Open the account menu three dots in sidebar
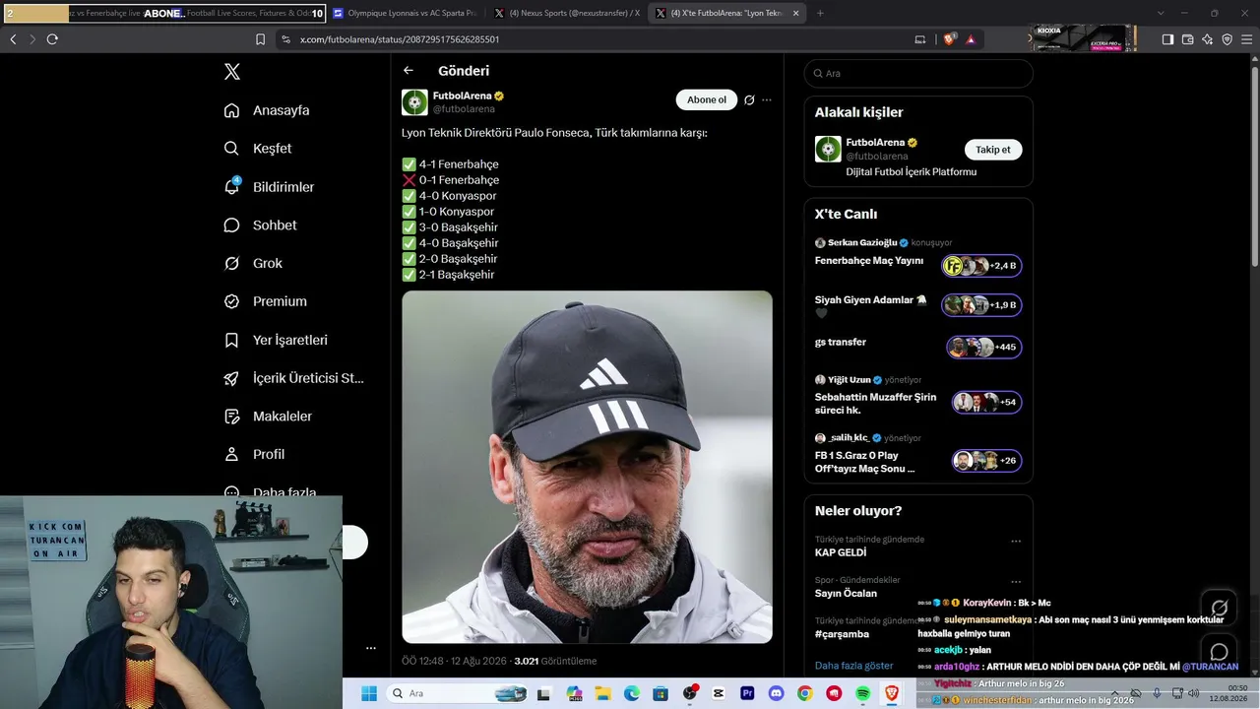Image resolution: width=1260 pixels, height=709 pixels. 371,648
